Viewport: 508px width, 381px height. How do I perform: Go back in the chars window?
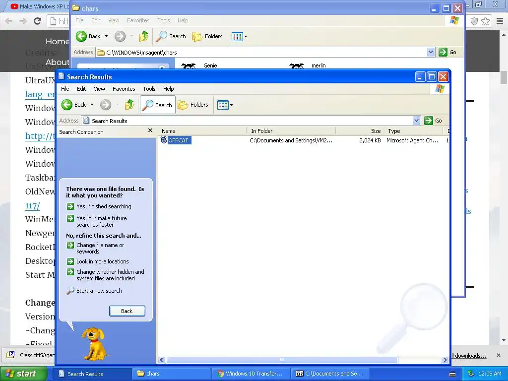click(88, 36)
